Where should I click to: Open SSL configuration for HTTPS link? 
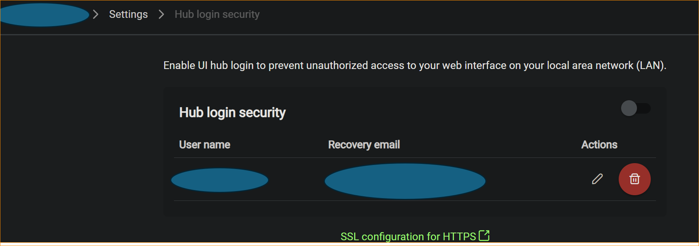click(x=408, y=236)
